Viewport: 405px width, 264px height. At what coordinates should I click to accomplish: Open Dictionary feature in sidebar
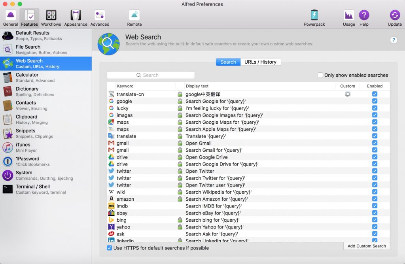pos(46,91)
